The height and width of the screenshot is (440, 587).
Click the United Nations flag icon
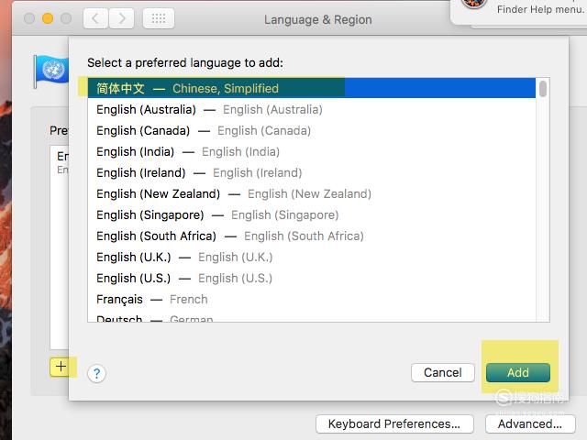(51, 71)
